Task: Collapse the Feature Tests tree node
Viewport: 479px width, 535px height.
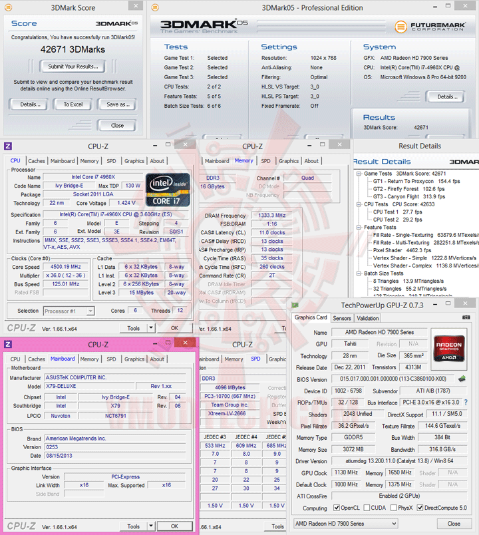Action: tap(359, 227)
